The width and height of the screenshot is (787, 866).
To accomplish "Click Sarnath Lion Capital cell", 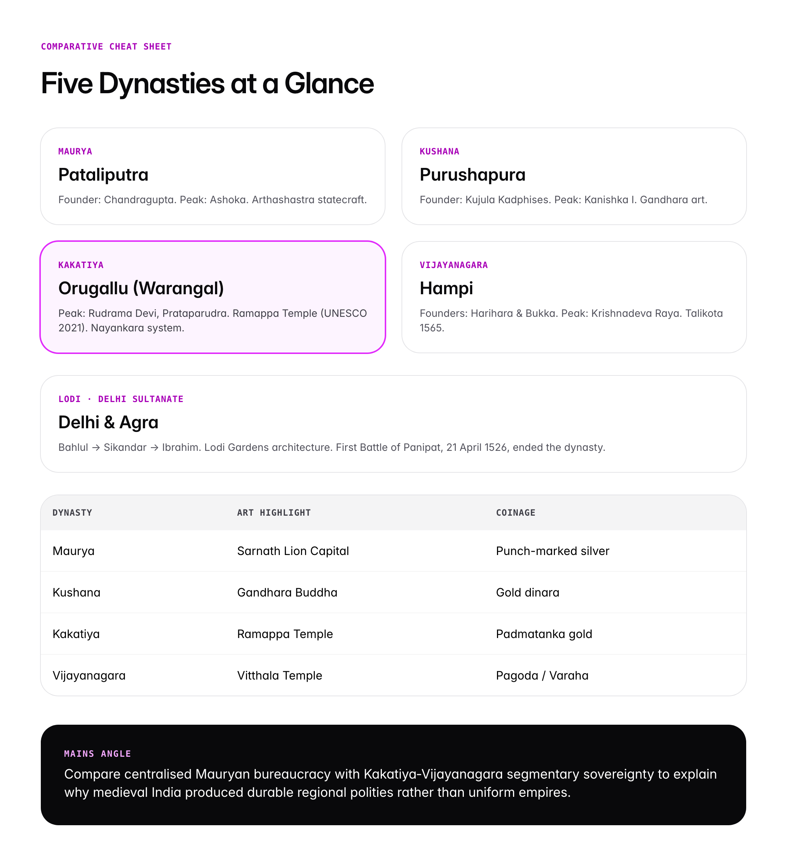I will click(293, 551).
